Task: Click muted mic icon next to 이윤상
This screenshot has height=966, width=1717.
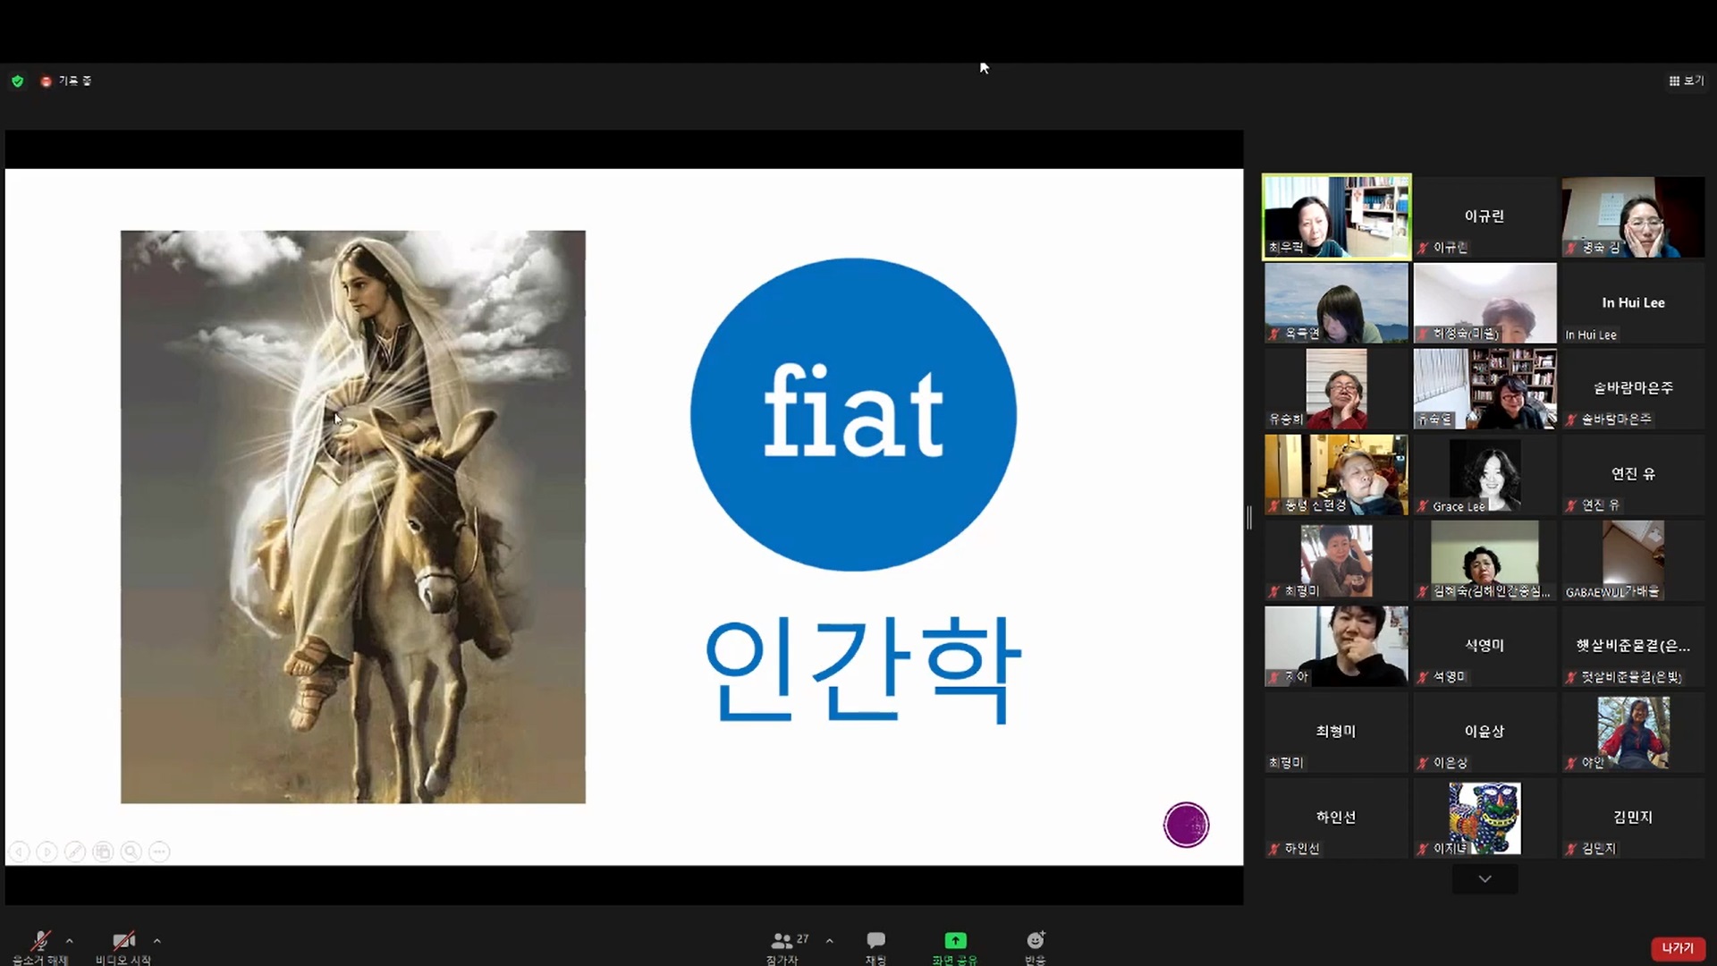Action: (1423, 763)
